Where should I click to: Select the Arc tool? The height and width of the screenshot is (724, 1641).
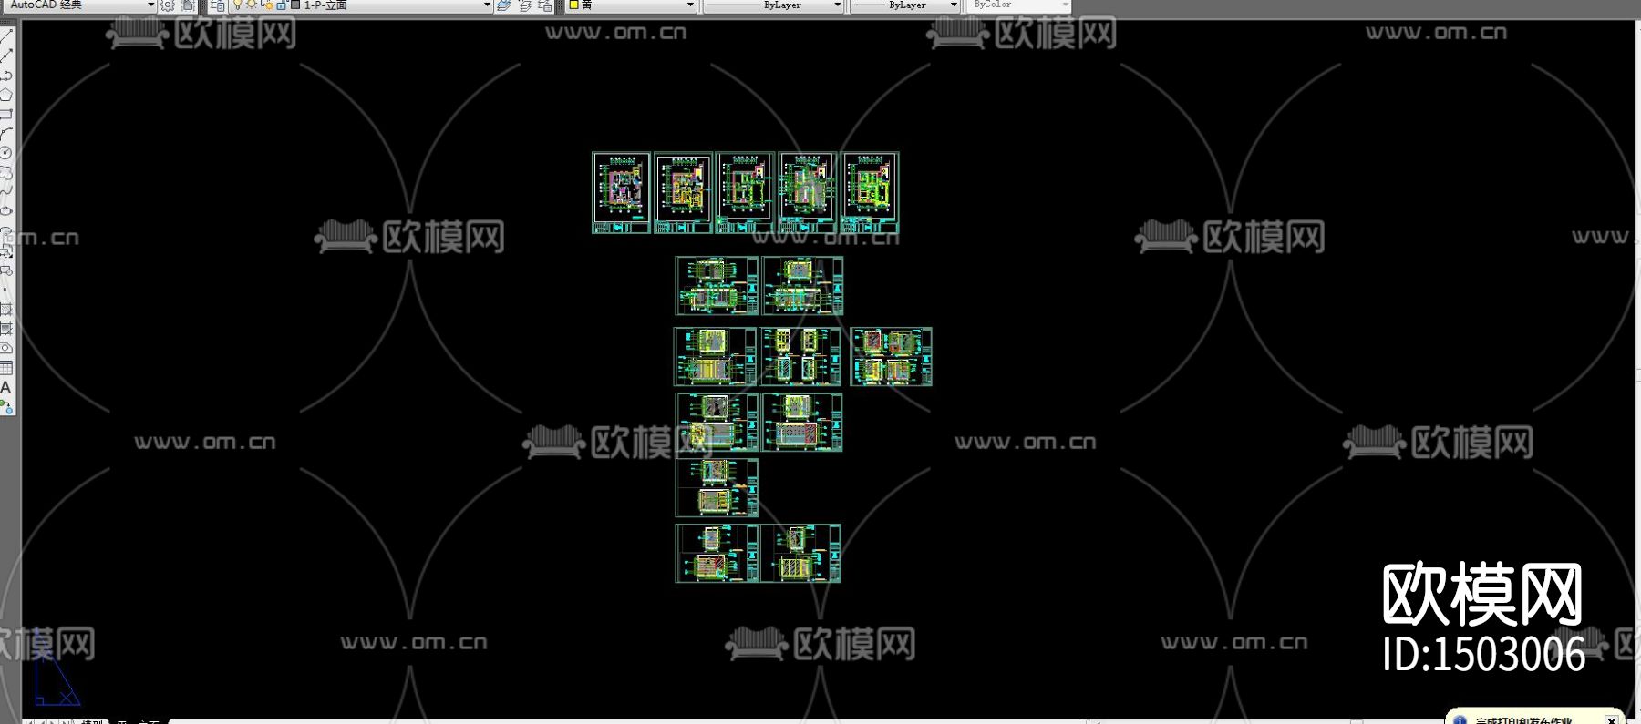(x=6, y=133)
